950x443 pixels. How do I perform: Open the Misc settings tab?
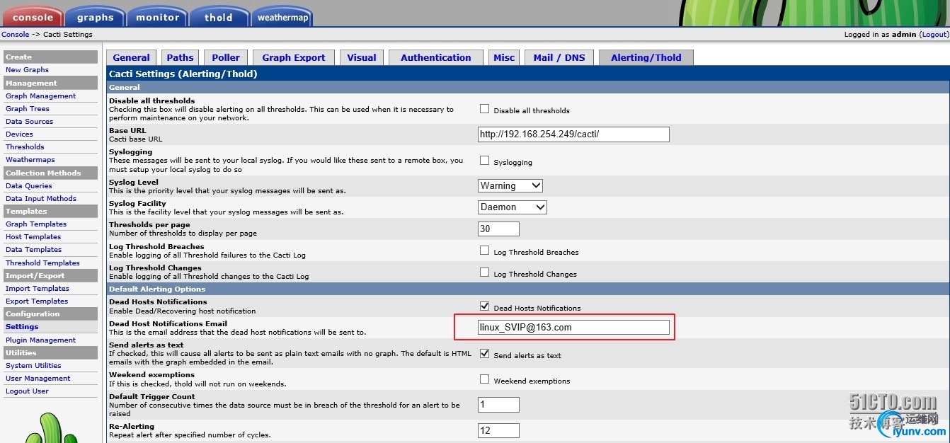point(504,58)
